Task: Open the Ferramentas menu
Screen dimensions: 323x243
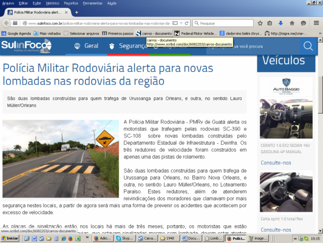Action: 93,3
